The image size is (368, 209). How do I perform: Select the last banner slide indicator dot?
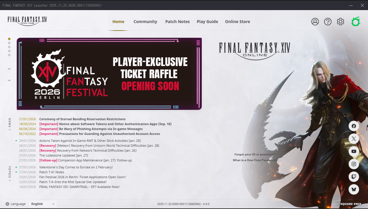[x=9, y=55]
